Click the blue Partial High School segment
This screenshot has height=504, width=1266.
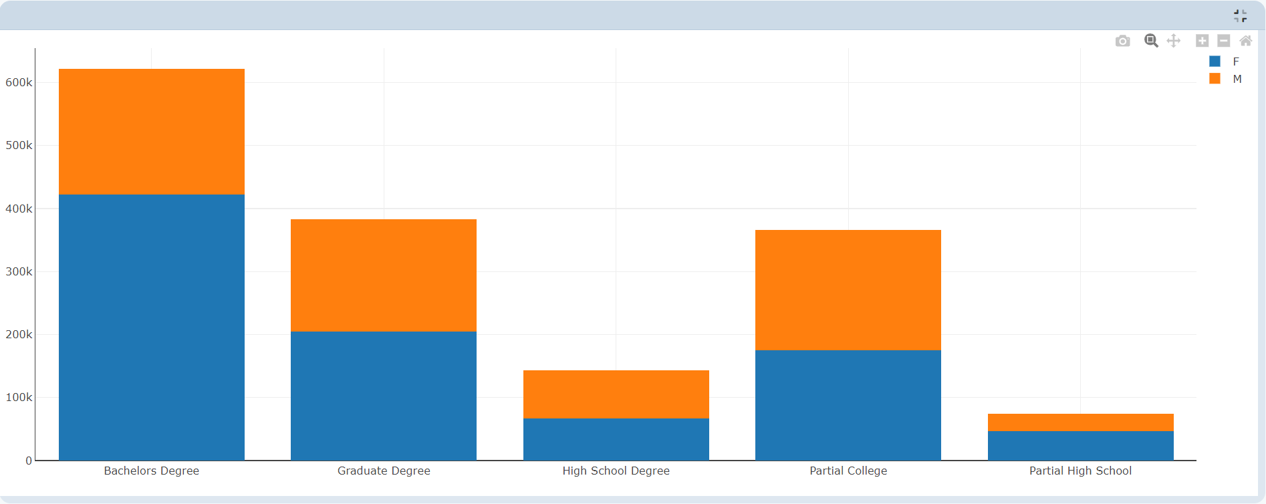[1080, 446]
